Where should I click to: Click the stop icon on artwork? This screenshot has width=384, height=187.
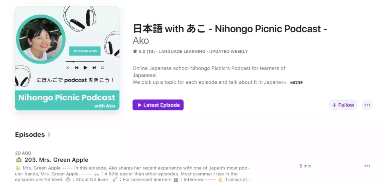tap(103, 68)
